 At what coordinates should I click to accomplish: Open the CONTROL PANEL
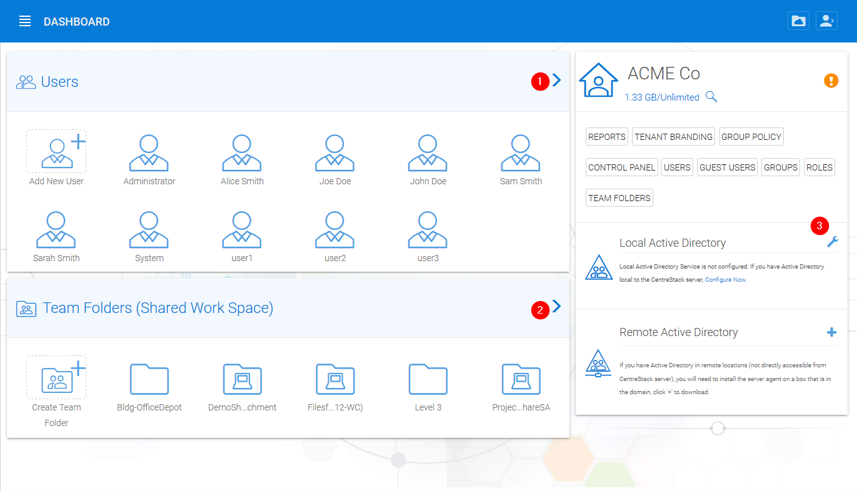pyautogui.click(x=621, y=167)
